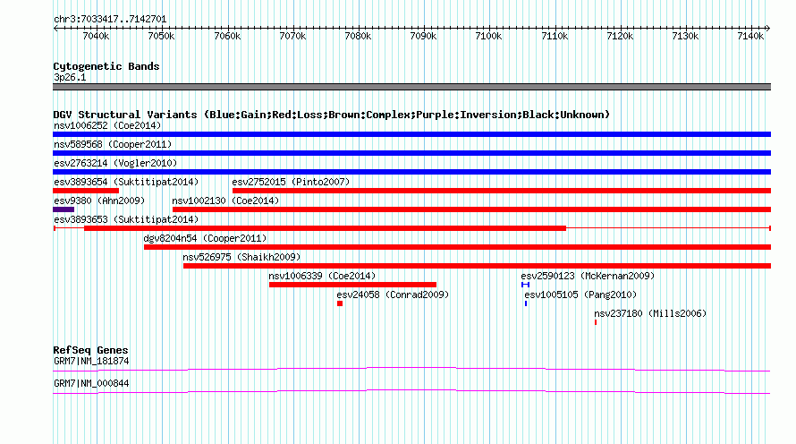
Task: Click the RefSeq Genes track heading
Action: [x=90, y=350]
